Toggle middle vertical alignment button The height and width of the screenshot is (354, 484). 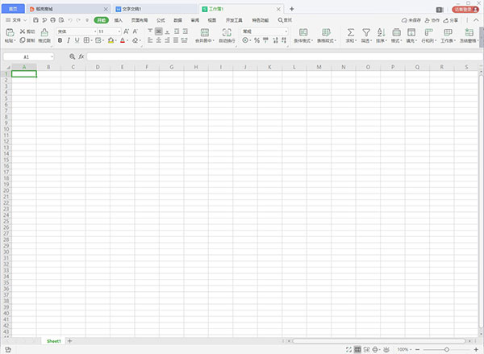click(x=159, y=31)
